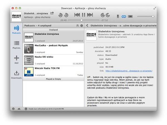Click the Today label on TOK FM row

[x=80, y=75]
